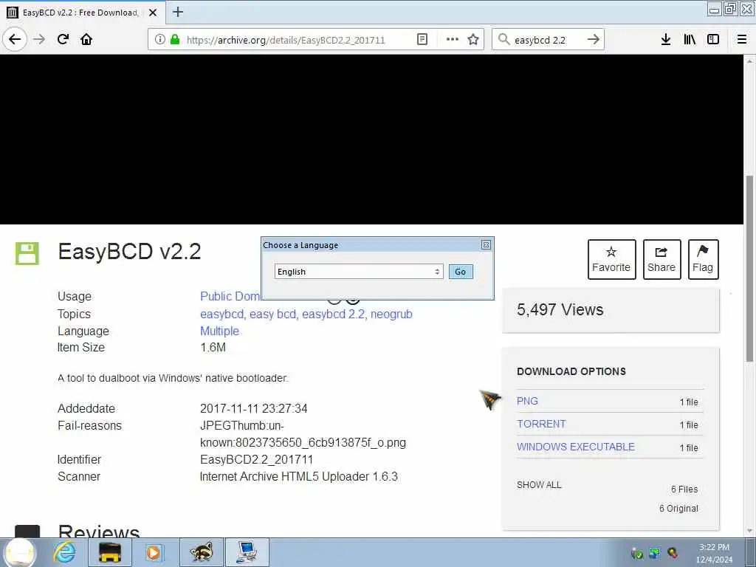Bookmark this page with the star
This screenshot has width=756, height=567.
473,40
